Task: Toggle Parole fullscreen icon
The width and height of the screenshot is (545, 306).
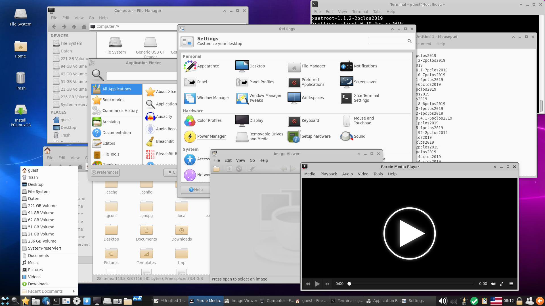Action: [502, 284]
